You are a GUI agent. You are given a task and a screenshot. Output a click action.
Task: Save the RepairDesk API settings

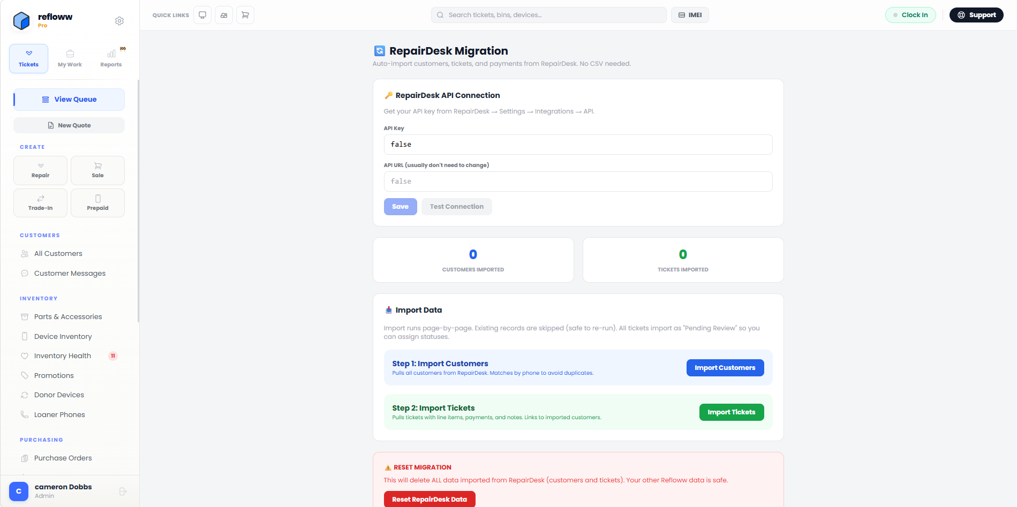(x=401, y=207)
